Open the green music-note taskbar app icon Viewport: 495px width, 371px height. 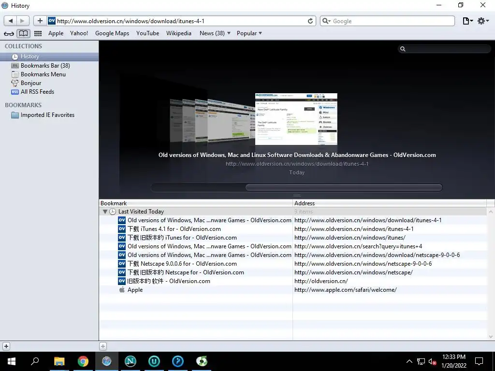(x=202, y=361)
